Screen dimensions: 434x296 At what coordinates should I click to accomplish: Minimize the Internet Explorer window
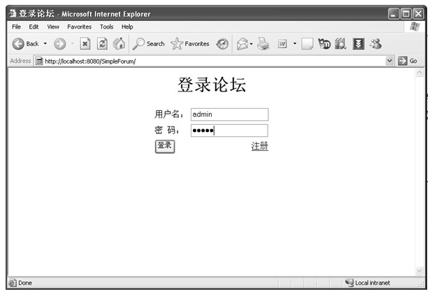pyautogui.click(x=393, y=13)
